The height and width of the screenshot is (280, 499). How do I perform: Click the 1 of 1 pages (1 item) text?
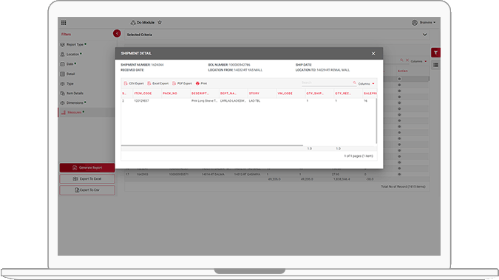(x=359, y=156)
